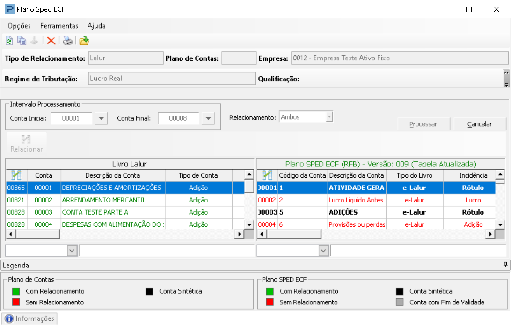511x325 pixels.
Task: Click the green Com Relacionamento swatch in Plano de Contas
Action: [16, 291]
